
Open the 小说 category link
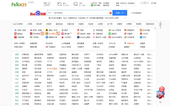(x=17, y=76)
